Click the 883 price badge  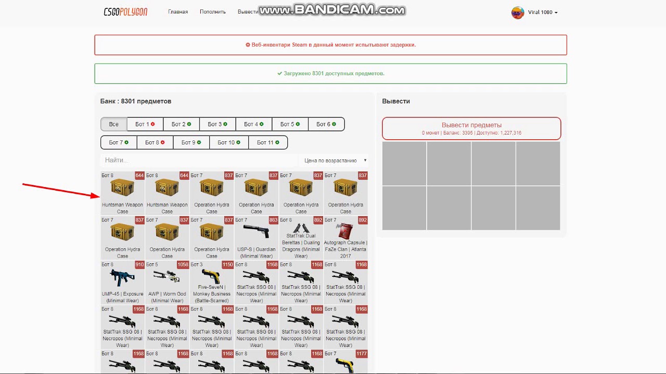coord(273,220)
